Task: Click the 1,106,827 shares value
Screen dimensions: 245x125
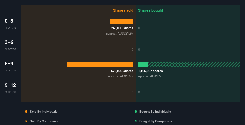Action: (150, 71)
